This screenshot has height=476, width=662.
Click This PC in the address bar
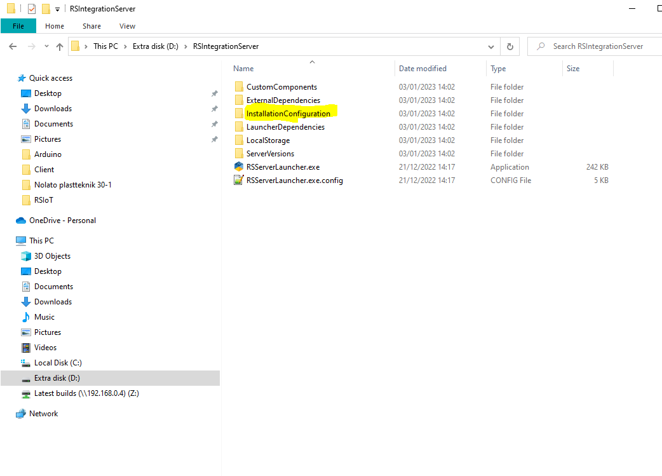click(105, 46)
